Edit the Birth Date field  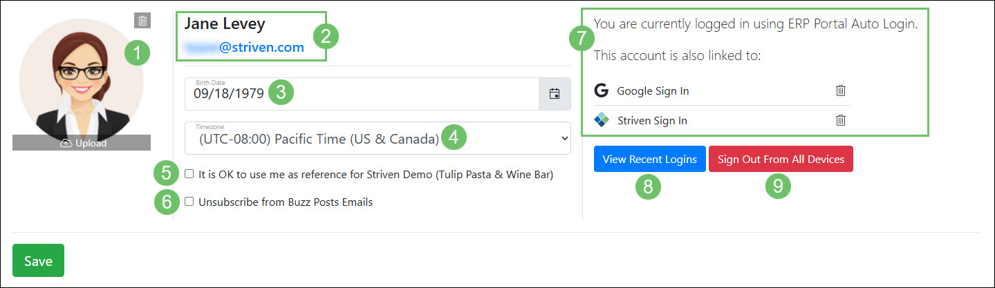(362, 94)
